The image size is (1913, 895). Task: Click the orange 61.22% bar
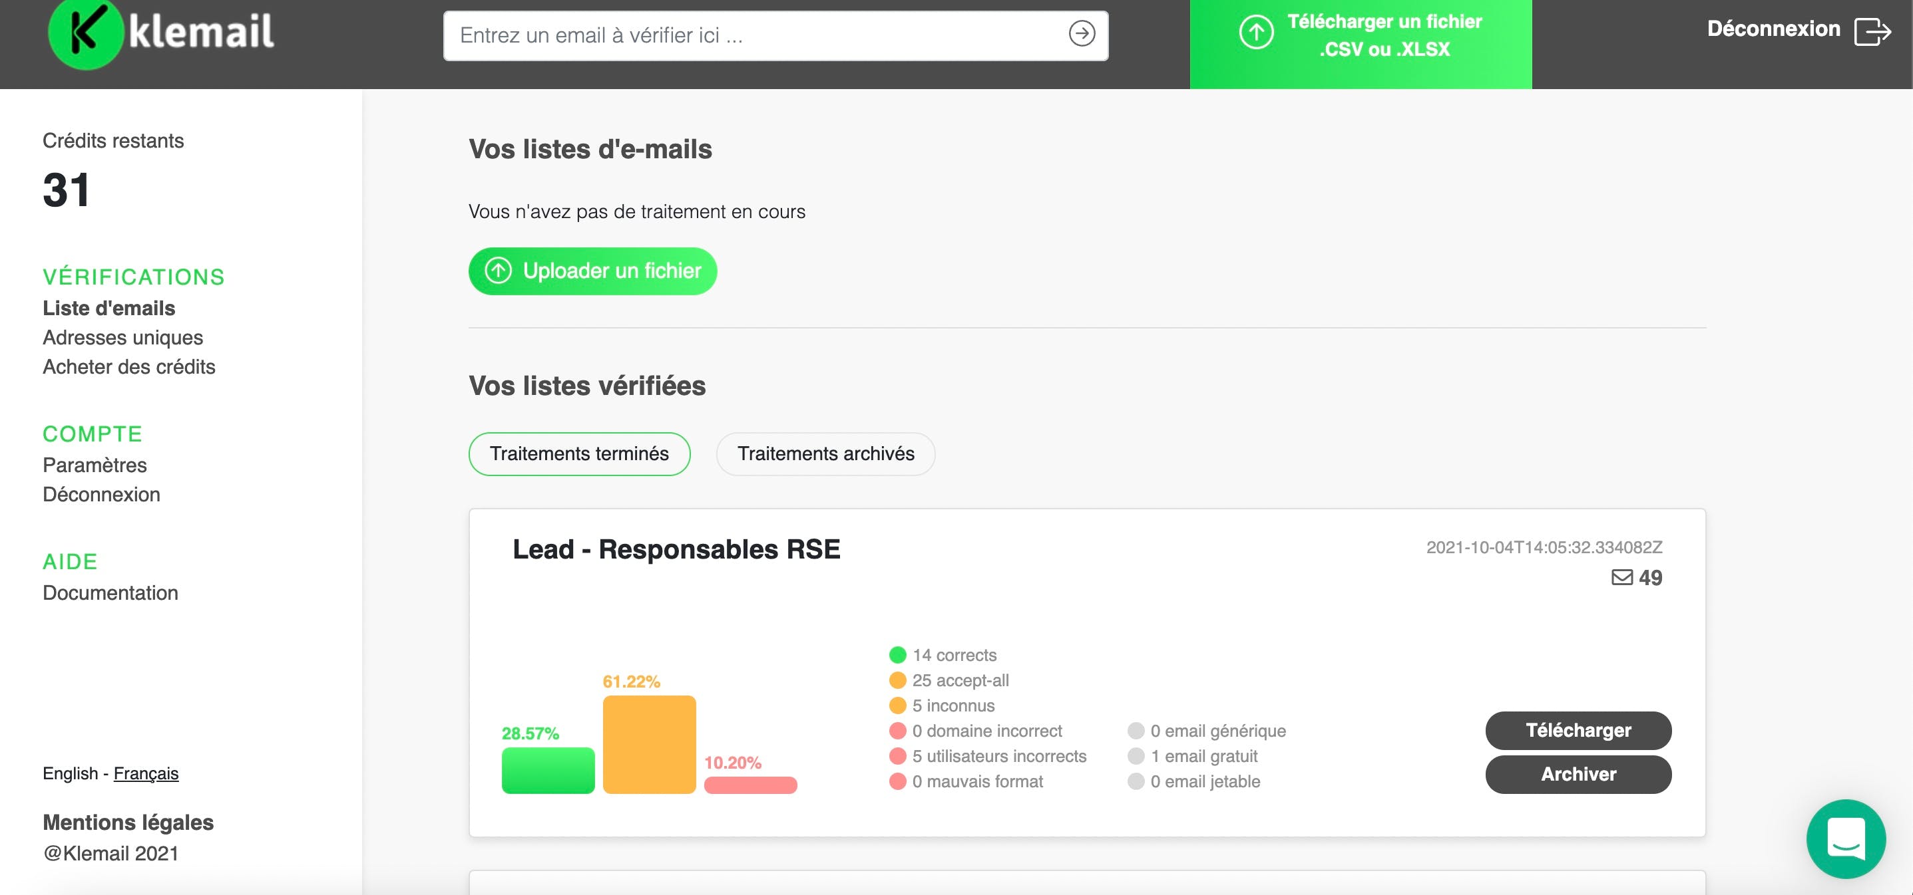click(649, 744)
